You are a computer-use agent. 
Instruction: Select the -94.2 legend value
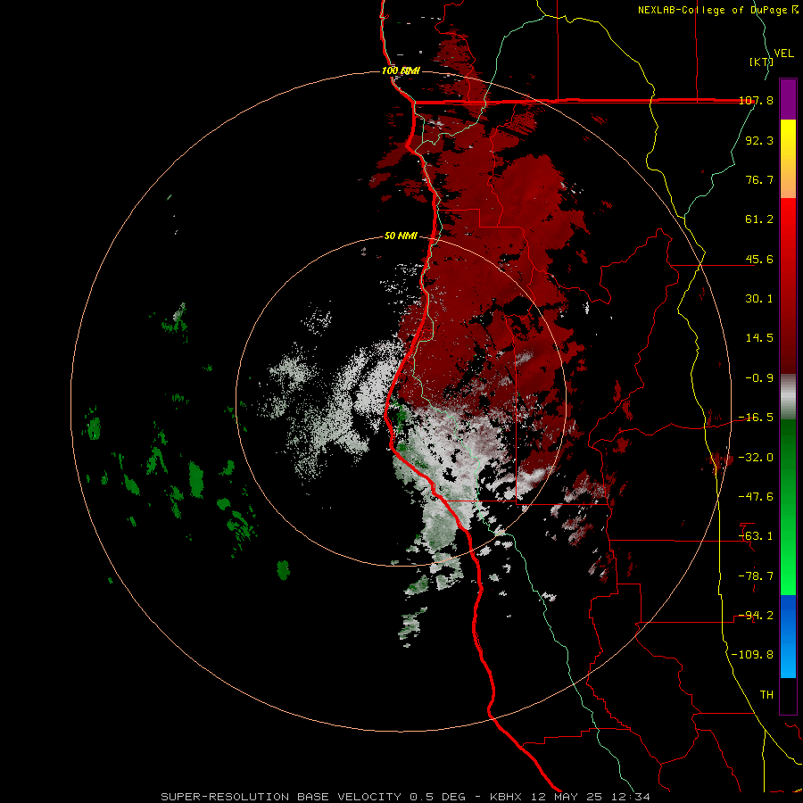click(x=756, y=615)
